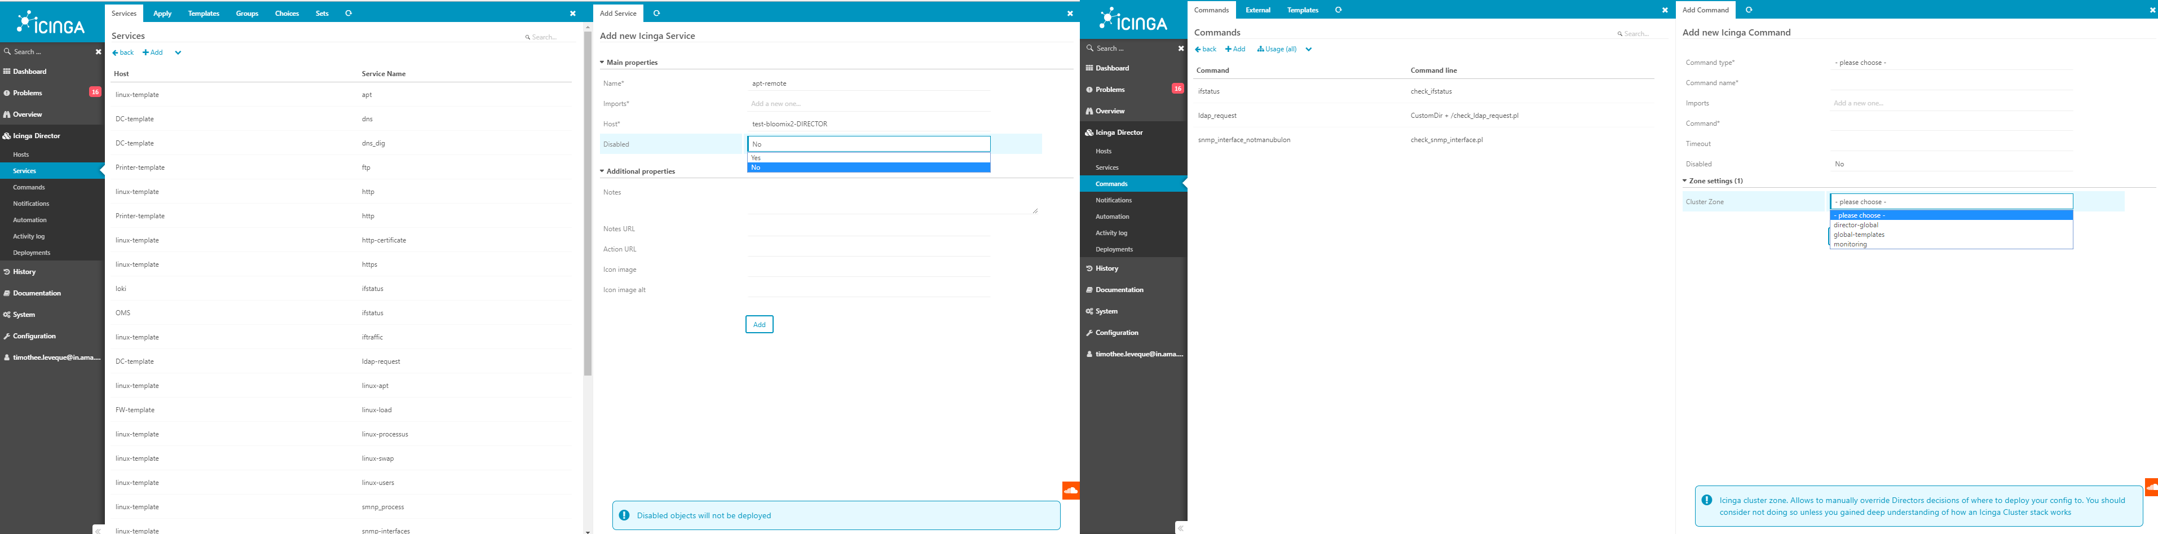2158x534 pixels.
Task: Select director-global in Cluster Zone list
Action: click(x=1951, y=224)
